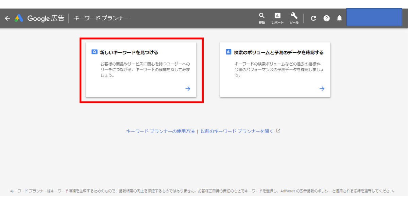Screen dimensions: 408x204
Task: Click the キーワード プランナー header title
Action: pyautogui.click(x=101, y=18)
